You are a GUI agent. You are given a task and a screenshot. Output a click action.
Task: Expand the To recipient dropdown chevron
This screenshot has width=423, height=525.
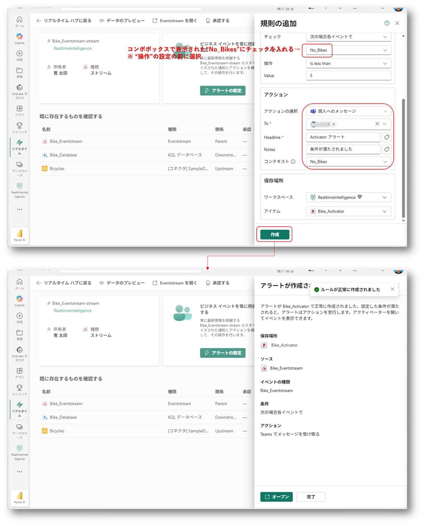385,124
